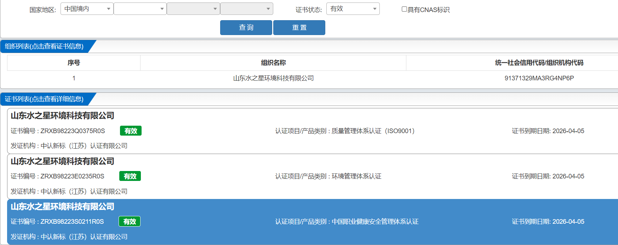This screenshot has height=245, width=618.
Task: Open the last greyed-out region dropdown
Action: tap(246, 9)
